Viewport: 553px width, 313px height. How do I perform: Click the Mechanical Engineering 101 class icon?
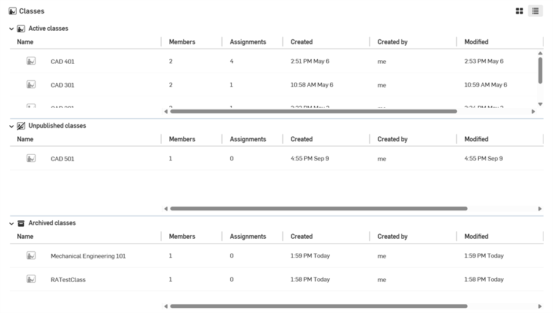pyautogui.click(x=31, y=256)
